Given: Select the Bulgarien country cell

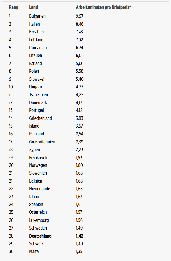Looking at the screenshot, I should 37,16.
